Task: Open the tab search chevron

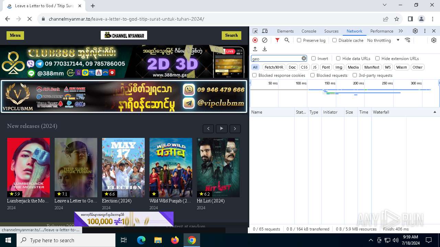Action: 385,5
